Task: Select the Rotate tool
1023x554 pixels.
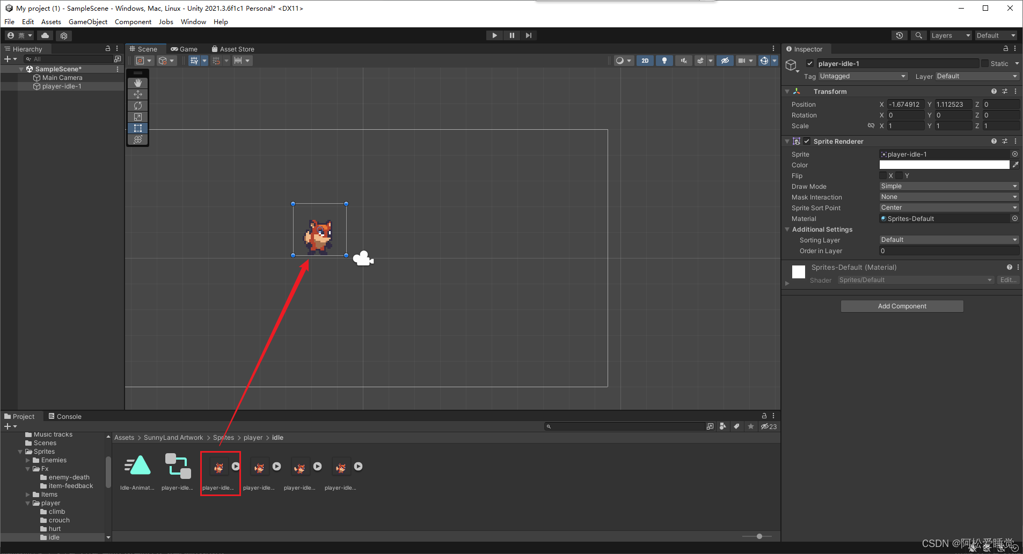Action: (138, 106)
